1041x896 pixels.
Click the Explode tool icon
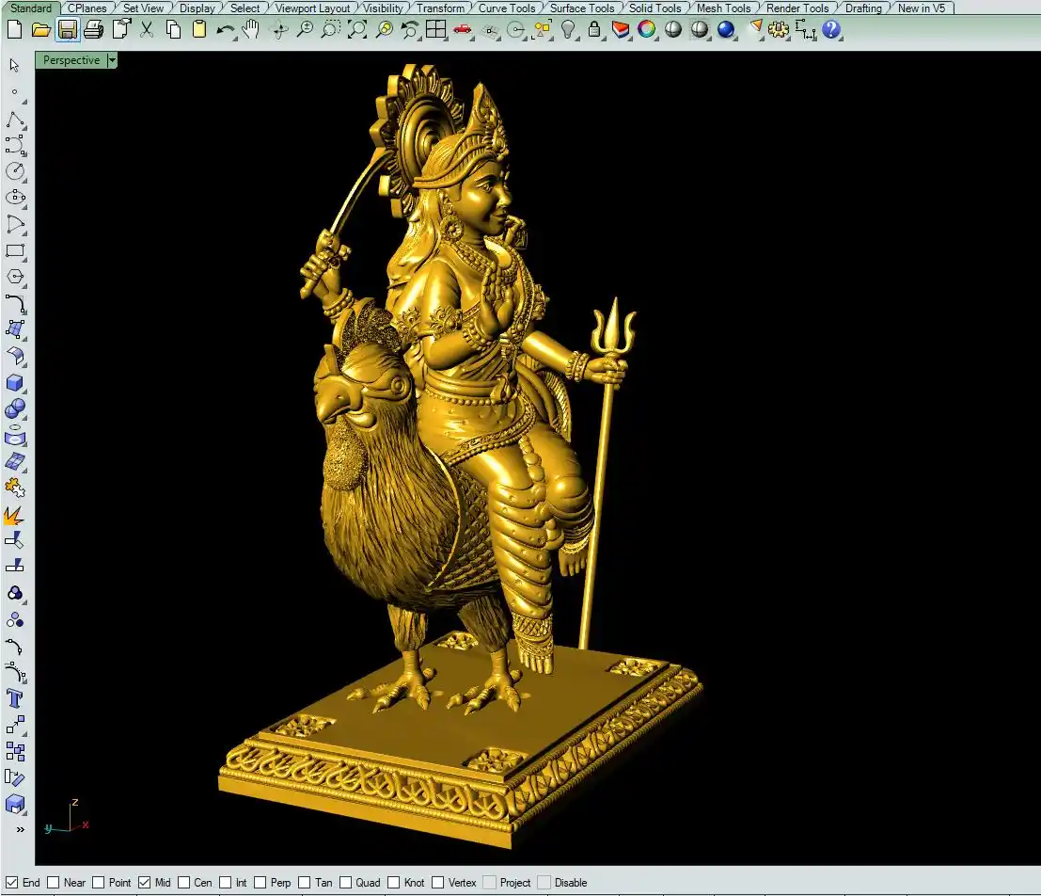pyautogui.click(x=15, y=515)
